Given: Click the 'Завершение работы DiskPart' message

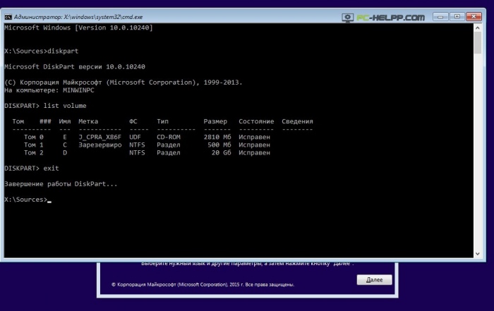Looking at the screenshot, I should click(61, 184).
